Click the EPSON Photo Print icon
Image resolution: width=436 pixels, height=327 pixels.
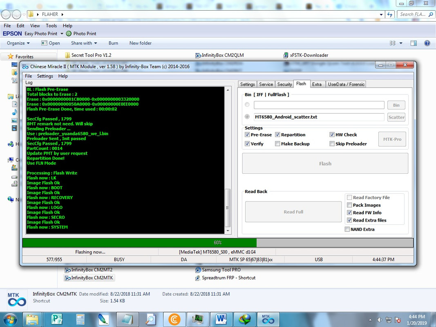(69, 34)
